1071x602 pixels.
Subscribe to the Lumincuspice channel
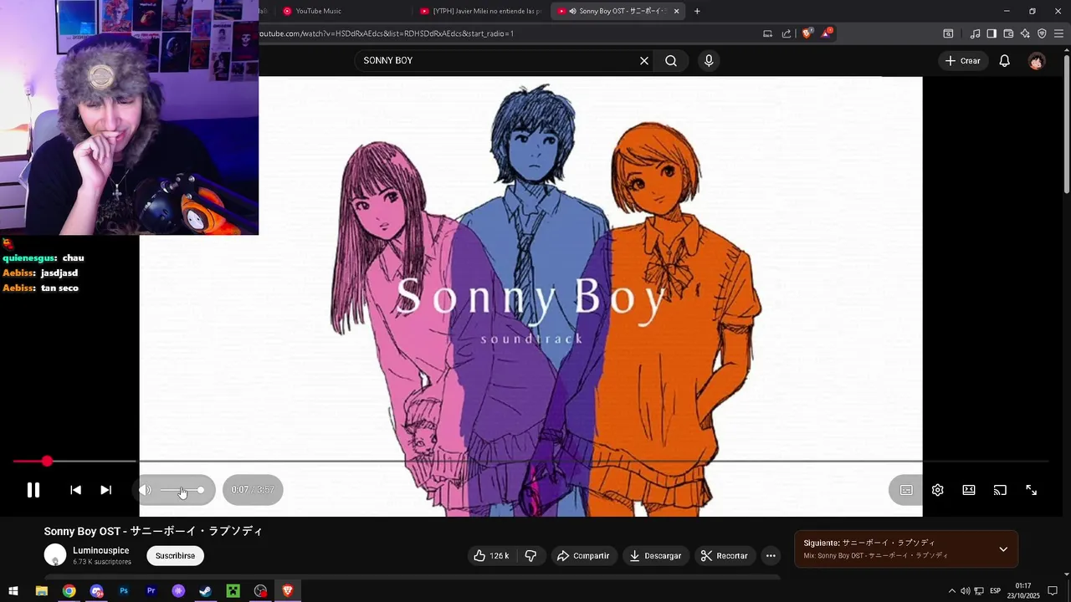coord(175,556)
